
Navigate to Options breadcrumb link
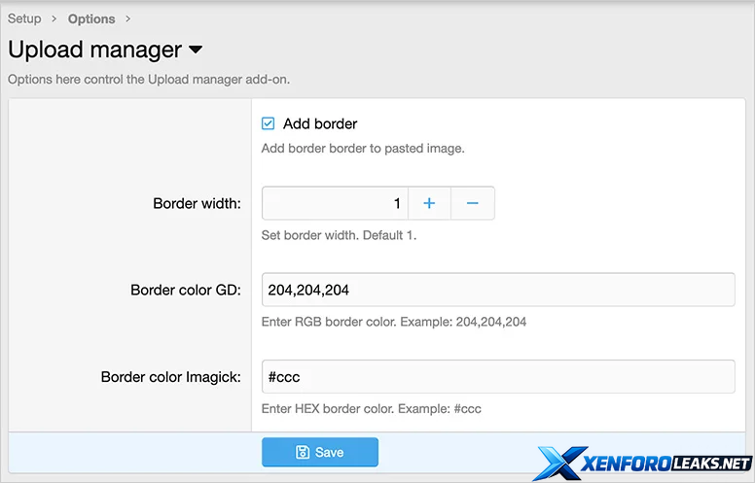tap(91, 18)
